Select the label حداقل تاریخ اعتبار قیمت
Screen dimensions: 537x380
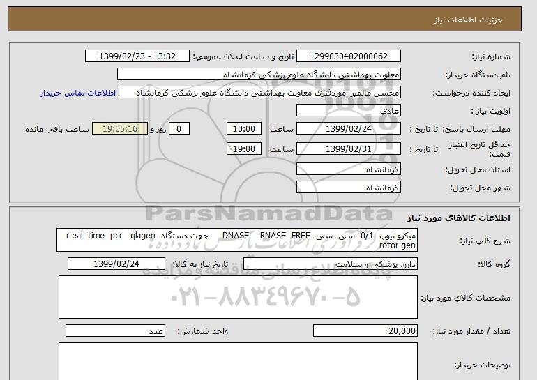tap(480, 149)
